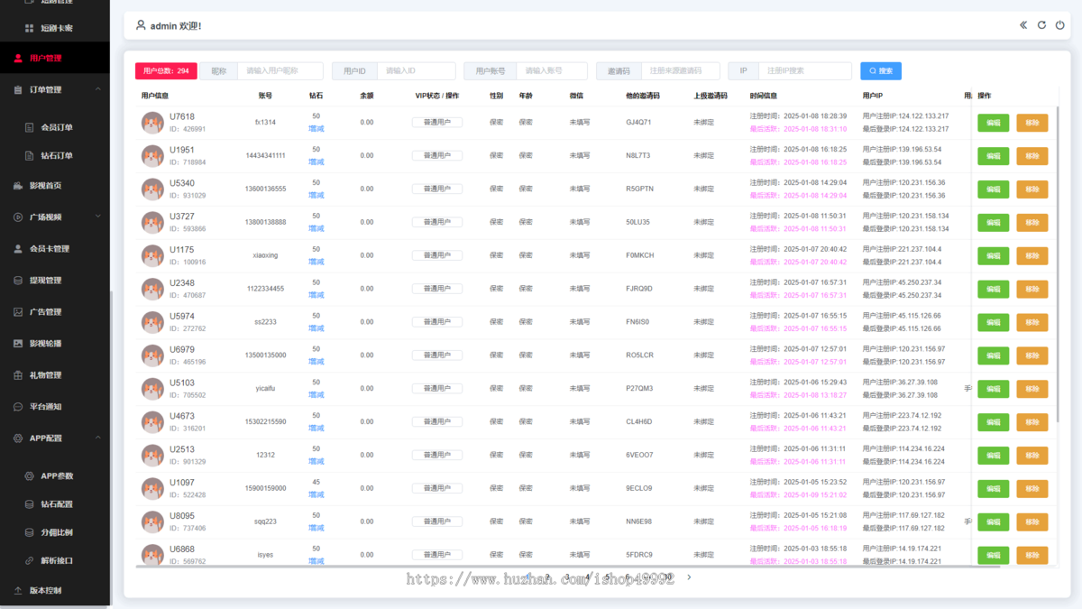Click the 平台通知 chat bubble icon
This screenshot has width=1082, height=609.
pos(19,407)
